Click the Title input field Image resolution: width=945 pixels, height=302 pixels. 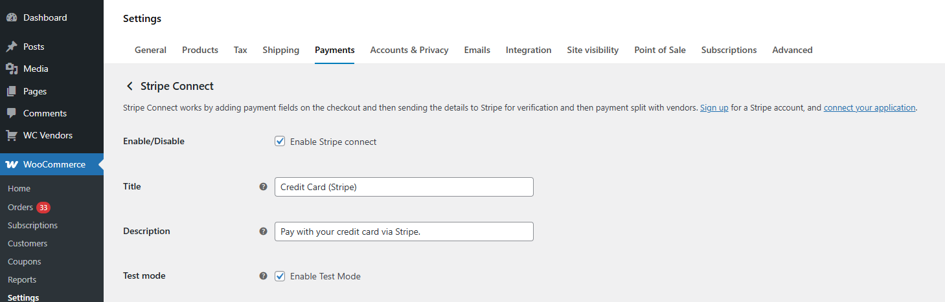(x=404, y=187)
